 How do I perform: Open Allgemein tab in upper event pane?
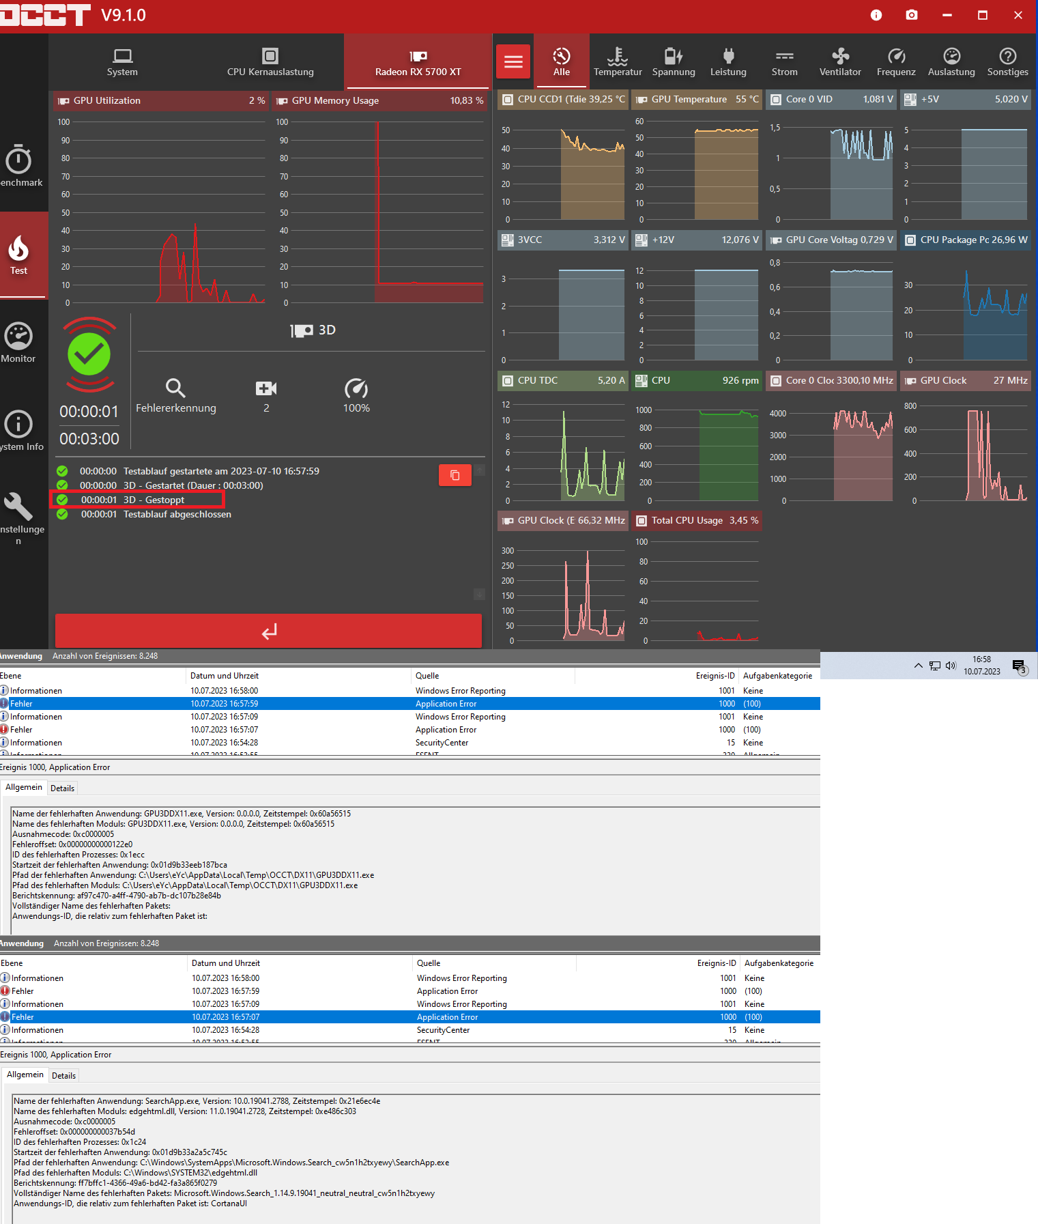24,787
